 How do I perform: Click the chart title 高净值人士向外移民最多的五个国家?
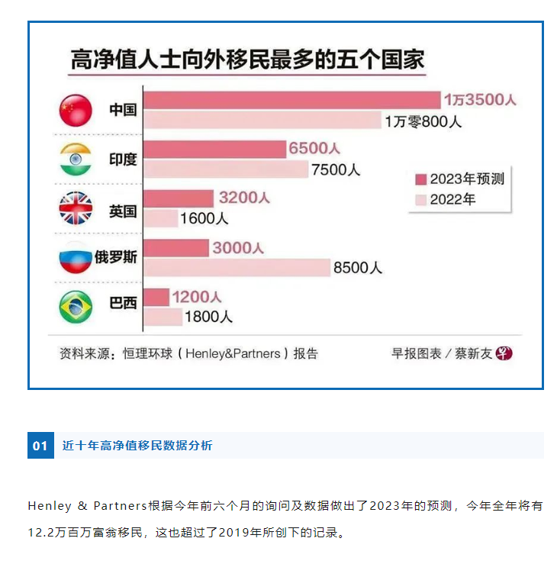(x=247, y=60)
